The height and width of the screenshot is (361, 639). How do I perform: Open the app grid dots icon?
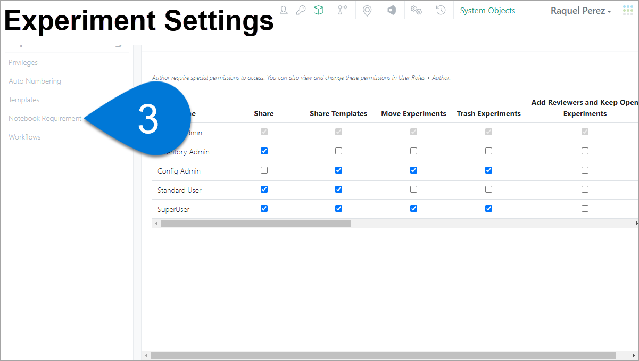(628, 11)
